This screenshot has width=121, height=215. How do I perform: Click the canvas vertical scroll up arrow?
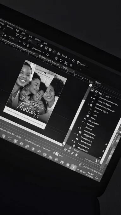90,85
